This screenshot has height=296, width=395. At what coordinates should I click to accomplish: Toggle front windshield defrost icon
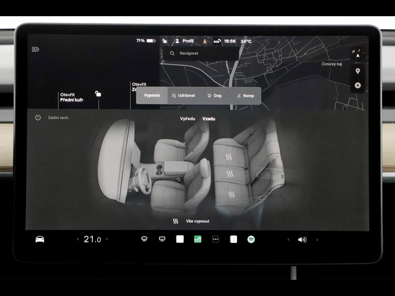tap(144, 239)
